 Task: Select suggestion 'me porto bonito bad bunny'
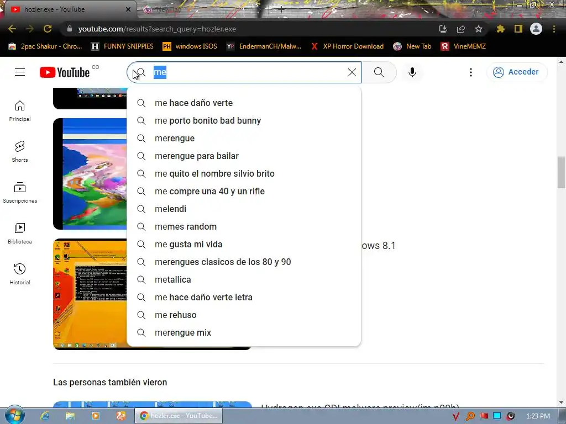[244, 120]
